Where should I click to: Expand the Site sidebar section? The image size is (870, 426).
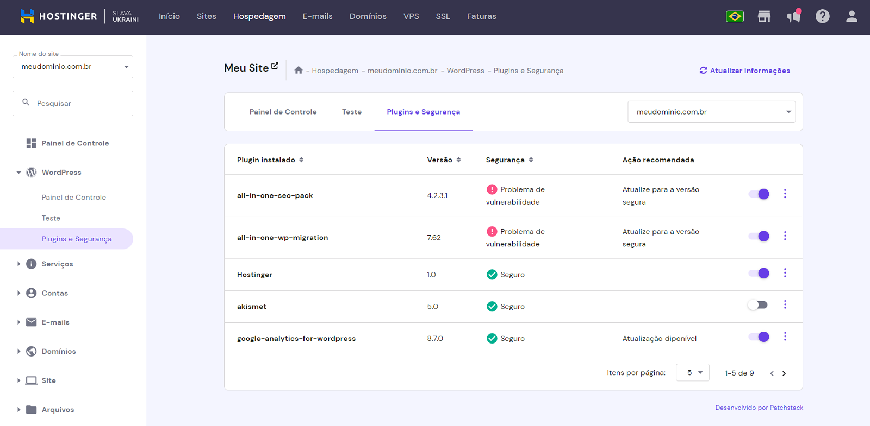click(x=18, y=380)
